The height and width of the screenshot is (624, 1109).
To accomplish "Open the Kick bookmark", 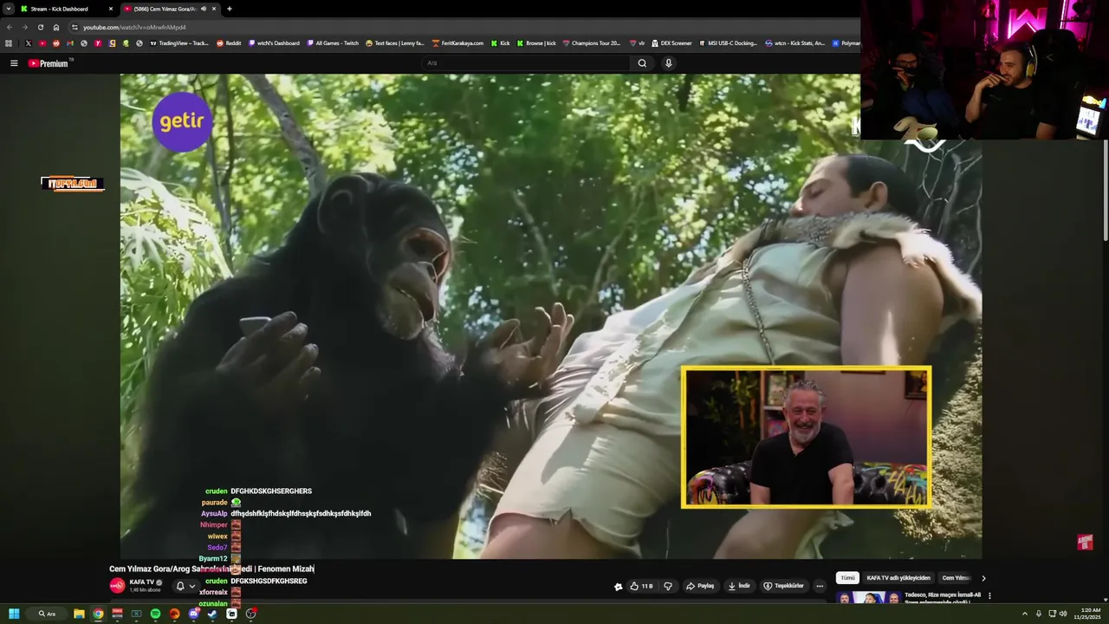I will 500,42.
